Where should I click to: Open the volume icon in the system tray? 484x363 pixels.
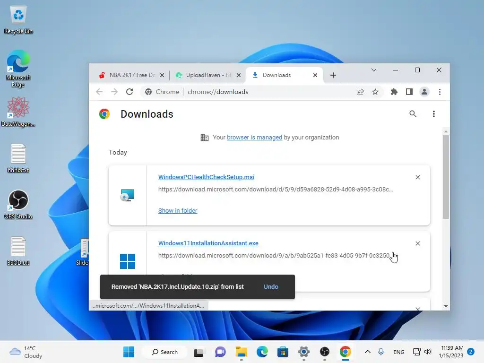pos(427,352)
